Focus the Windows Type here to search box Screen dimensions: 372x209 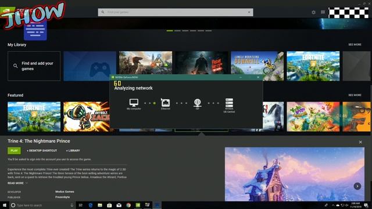click(42, 205)
